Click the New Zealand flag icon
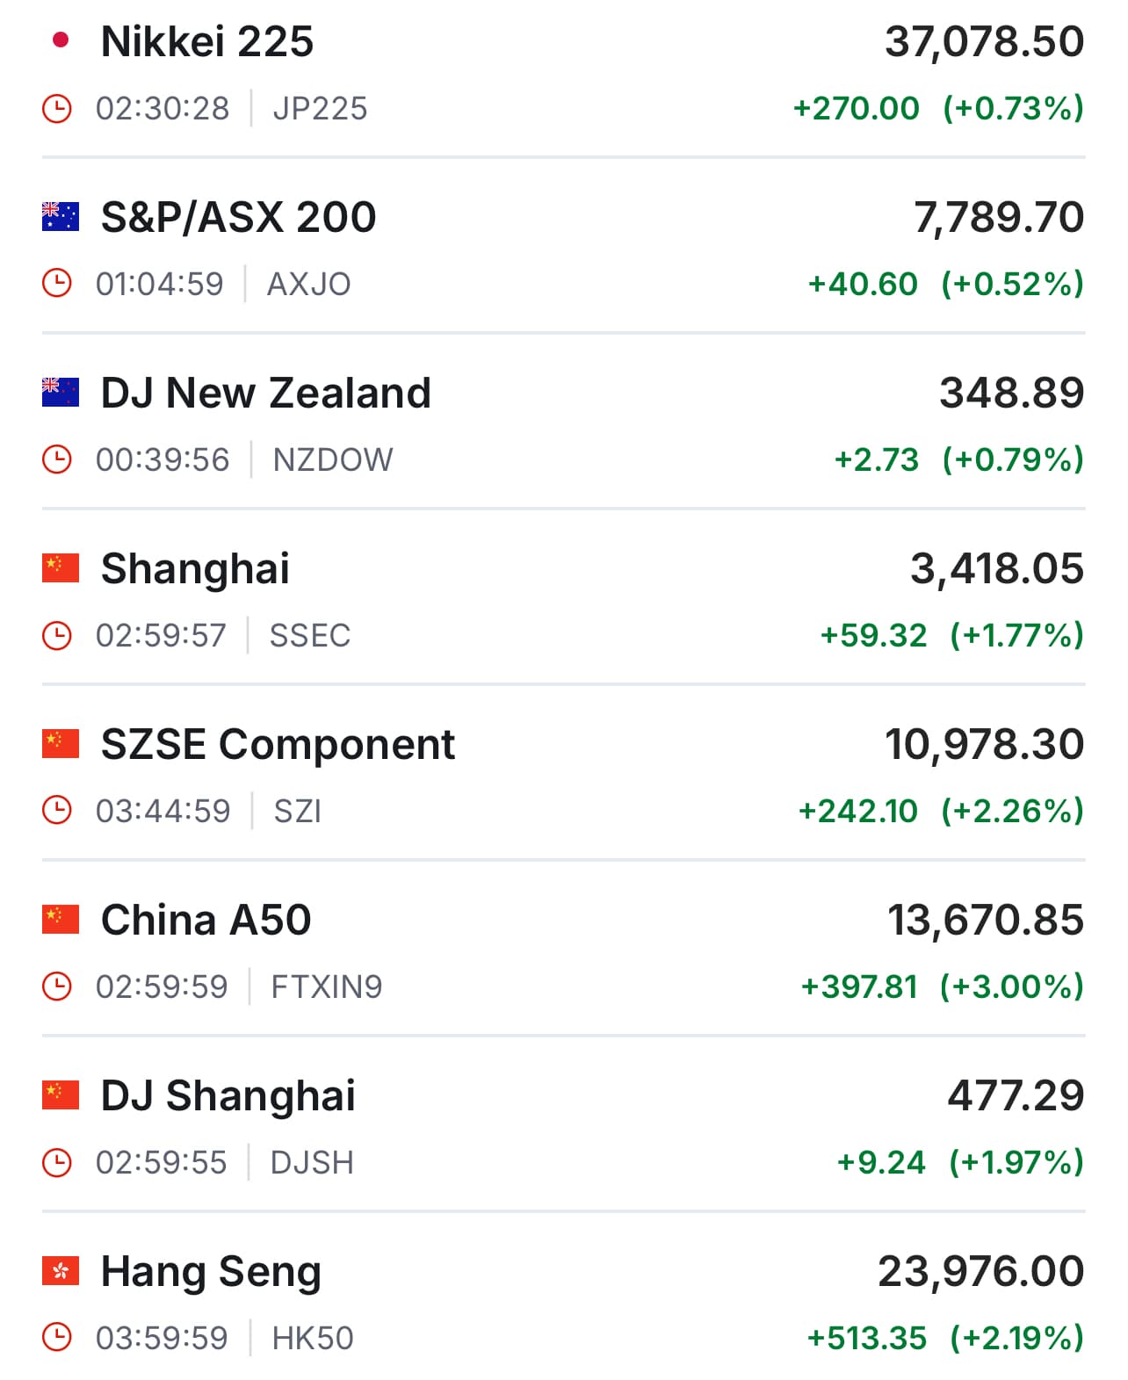Image resolution: width=1128 pixels, height=1380 pixels. (x=61, y=392)
